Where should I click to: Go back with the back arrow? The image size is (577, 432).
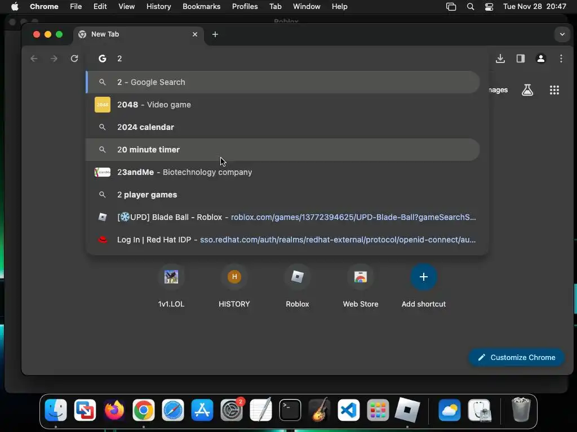click(34, 58)
